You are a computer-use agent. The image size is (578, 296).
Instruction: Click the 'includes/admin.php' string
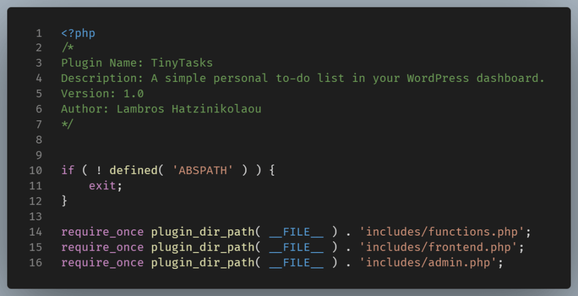click(x=428, y=263)
